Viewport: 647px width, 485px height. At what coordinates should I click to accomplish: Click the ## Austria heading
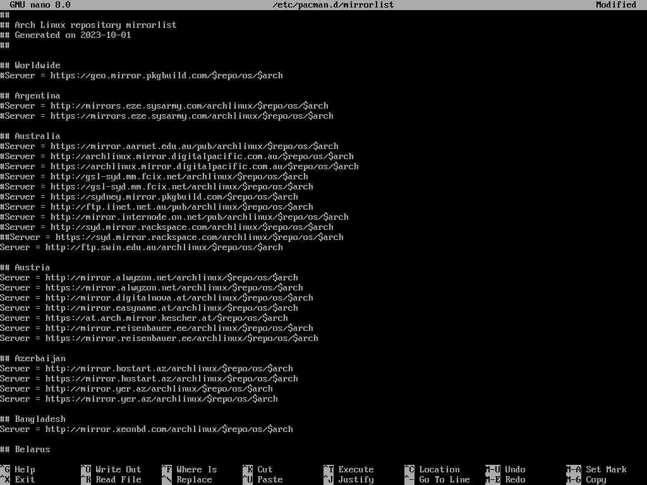(25, 267)
